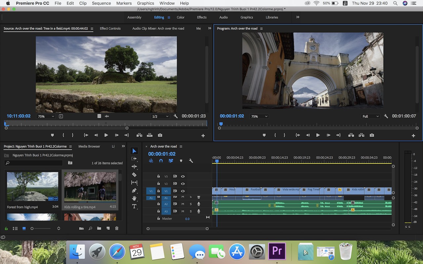Image resolution: width=423 pixels, height=264 pixels.
Task: Toggle Snap magnet in timeline
Action: [x=161, y=161]
